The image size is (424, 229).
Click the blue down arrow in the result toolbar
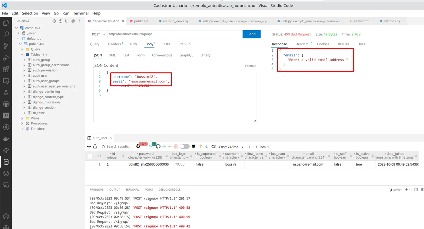point(207,147)
